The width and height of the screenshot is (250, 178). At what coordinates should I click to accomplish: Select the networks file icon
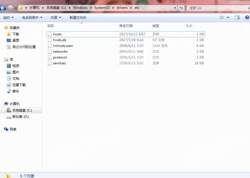coord(50,52)
